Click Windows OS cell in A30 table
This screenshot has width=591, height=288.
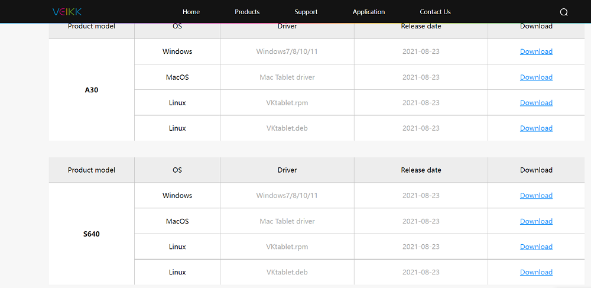pyautogui.click(x=177, y=51)
